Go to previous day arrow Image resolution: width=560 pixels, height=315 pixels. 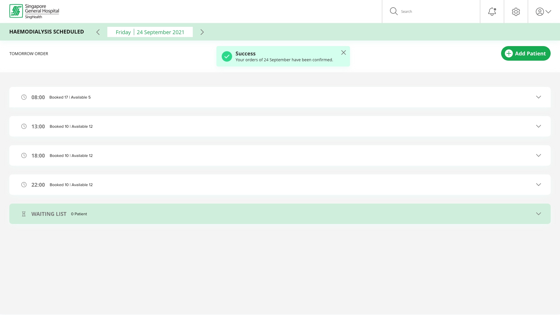pos(98,32)
